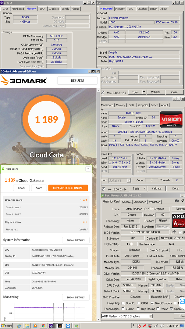The image size is (185, 329).
Task: Open the 3DMark valid score help question mark
Action: (x=88, y=169)
